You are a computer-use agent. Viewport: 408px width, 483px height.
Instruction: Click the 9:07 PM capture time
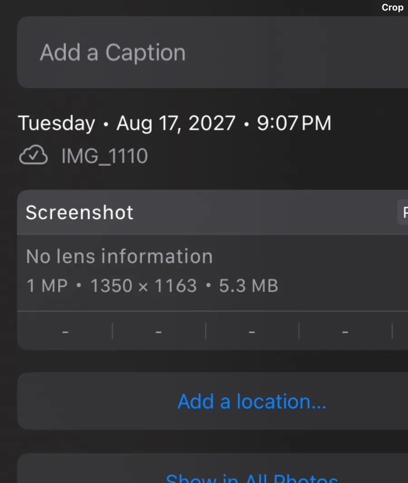coord(294,123)
